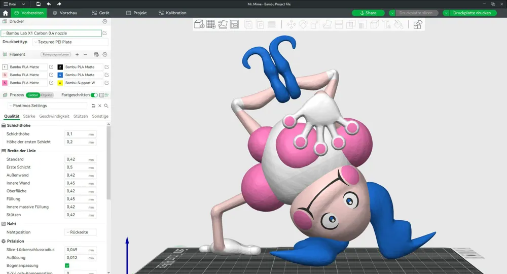This screenshot has width=507, height=274.
Task: Select the Cut tool in the toolbar
Action: [x=339, y=24]
